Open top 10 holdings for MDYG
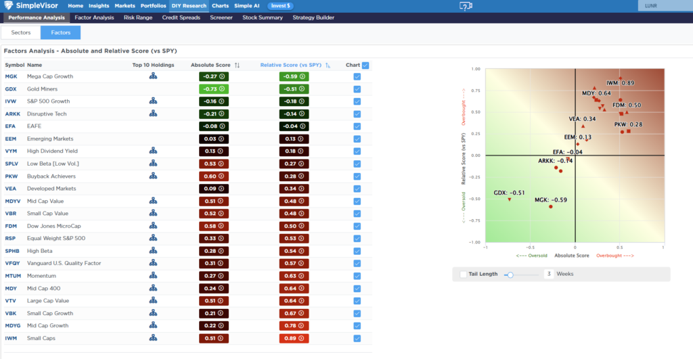This screenshot has width=693, height=359. point(153,325)
